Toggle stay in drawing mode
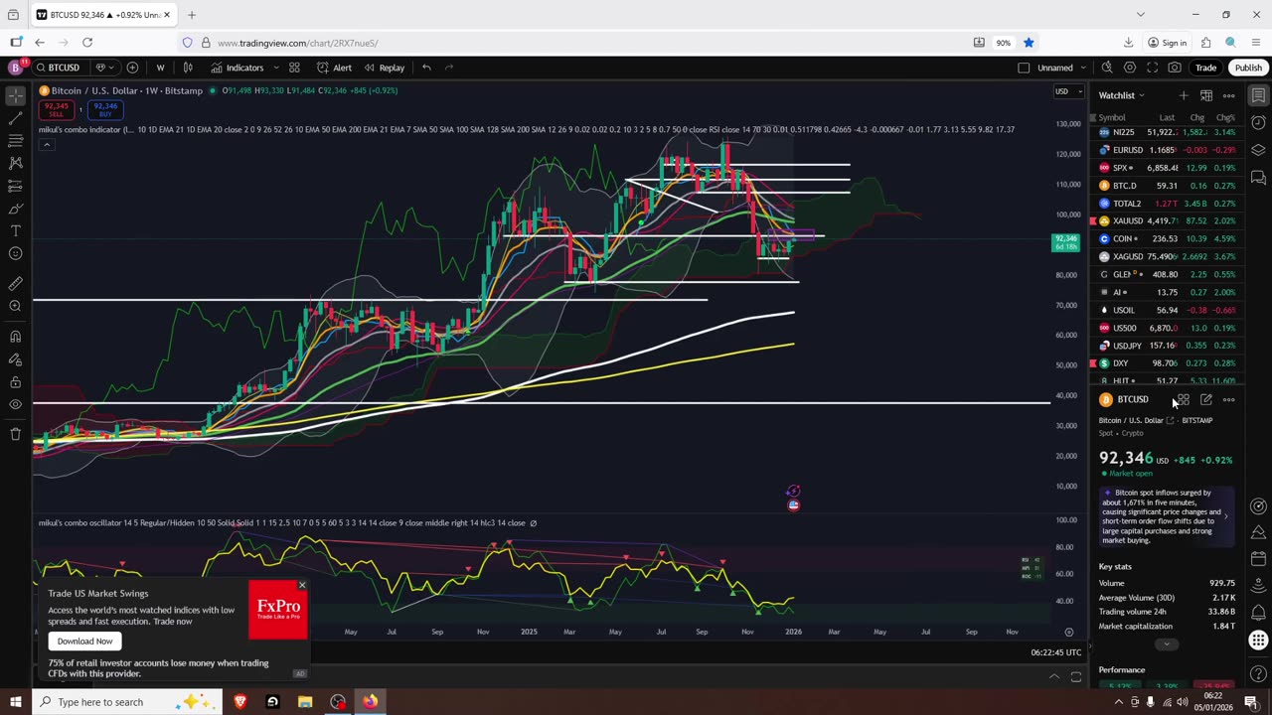Screen dimensions: 1272x715 click(x=15, y=359)
